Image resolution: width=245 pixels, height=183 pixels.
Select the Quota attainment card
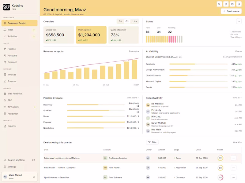123,35
